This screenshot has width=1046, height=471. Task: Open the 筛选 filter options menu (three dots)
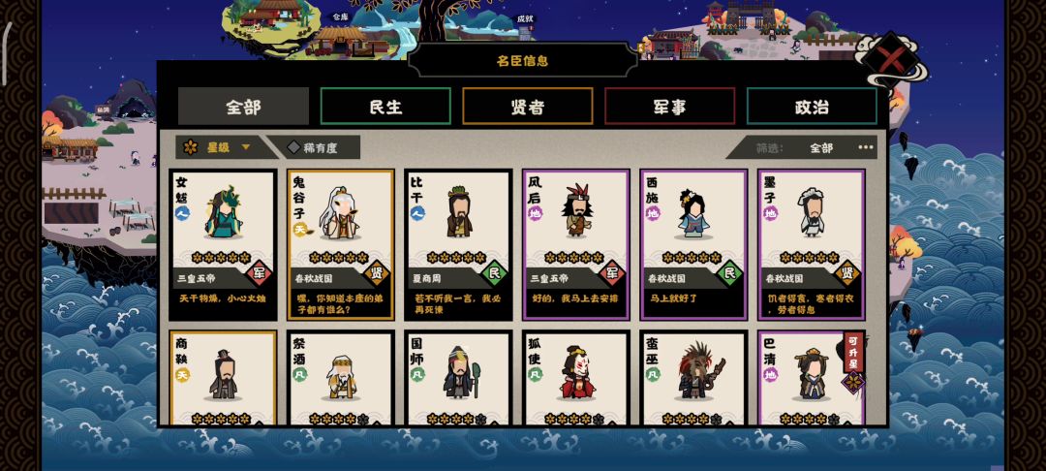866,147
